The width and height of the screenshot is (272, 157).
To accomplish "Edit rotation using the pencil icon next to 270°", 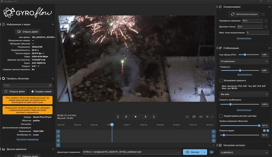I will coord(38,66).
